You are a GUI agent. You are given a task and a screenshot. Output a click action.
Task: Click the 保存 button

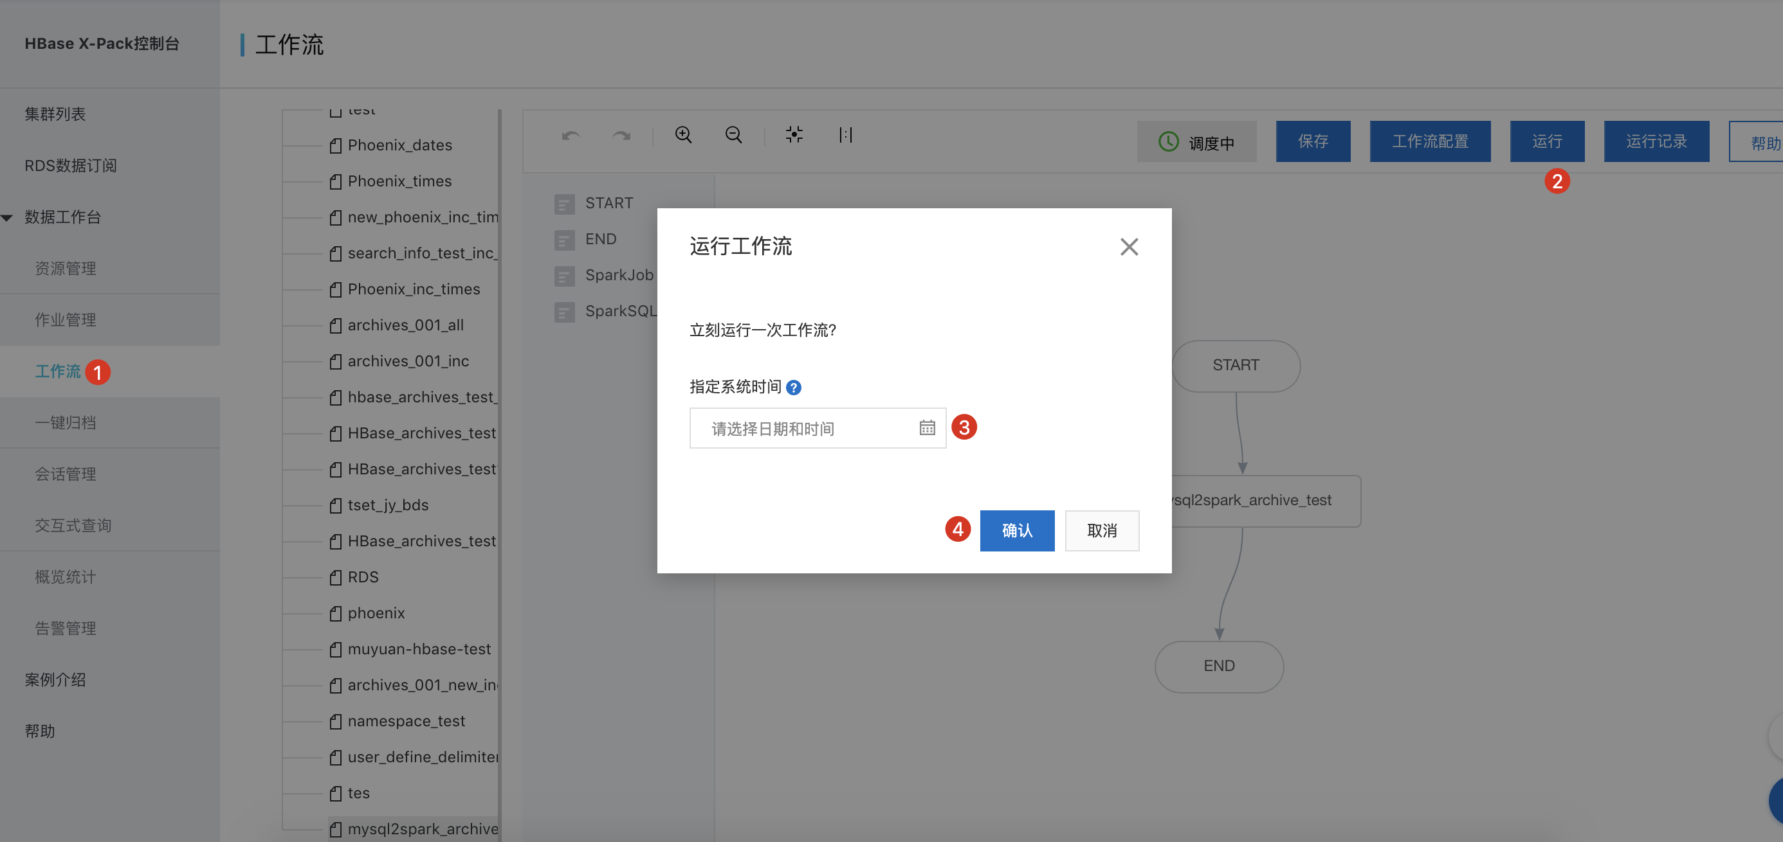[1313, 141]
